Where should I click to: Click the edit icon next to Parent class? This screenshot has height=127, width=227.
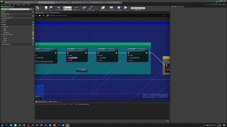click(225, 5)
